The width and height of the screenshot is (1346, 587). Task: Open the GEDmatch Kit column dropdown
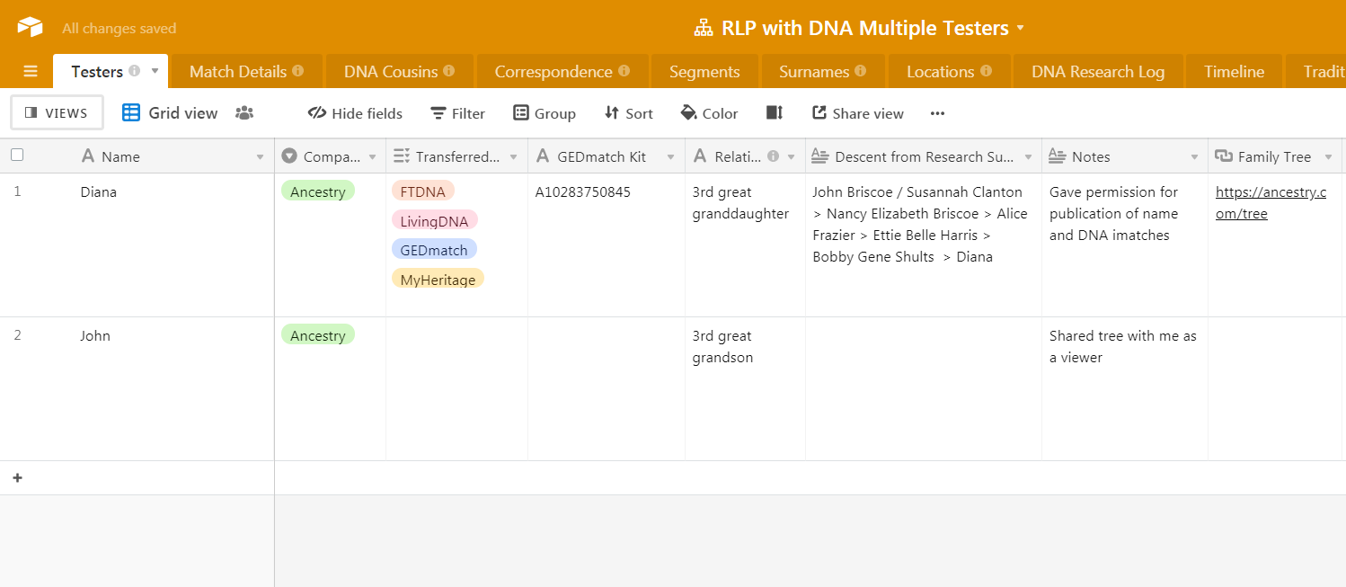tap(670, 157)
